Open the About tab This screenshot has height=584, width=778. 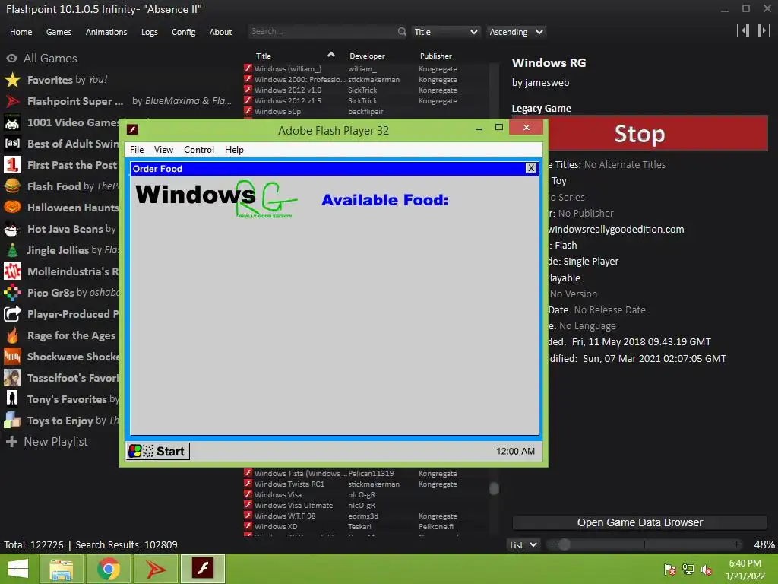point(220,32)
